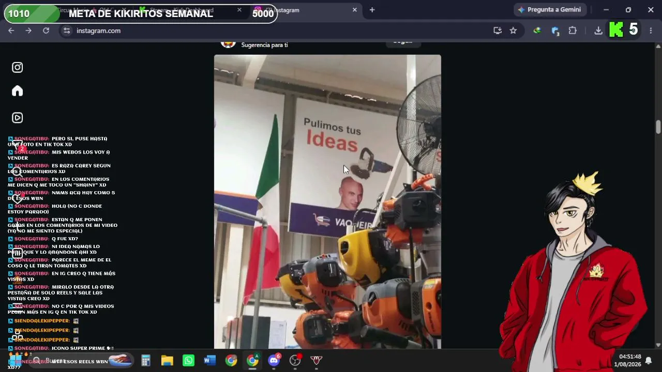Open the blue extension showing badge 3

click(555, 31)
